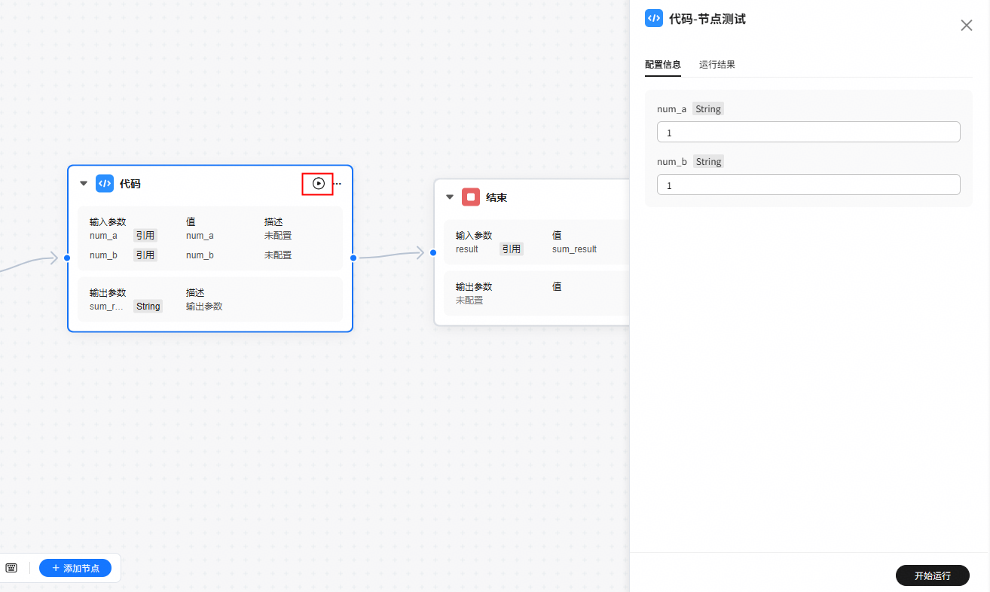The height and width of the screenshot is (592, 990).
Task: Collapse the 结束 node card
Action: (450, 197)
